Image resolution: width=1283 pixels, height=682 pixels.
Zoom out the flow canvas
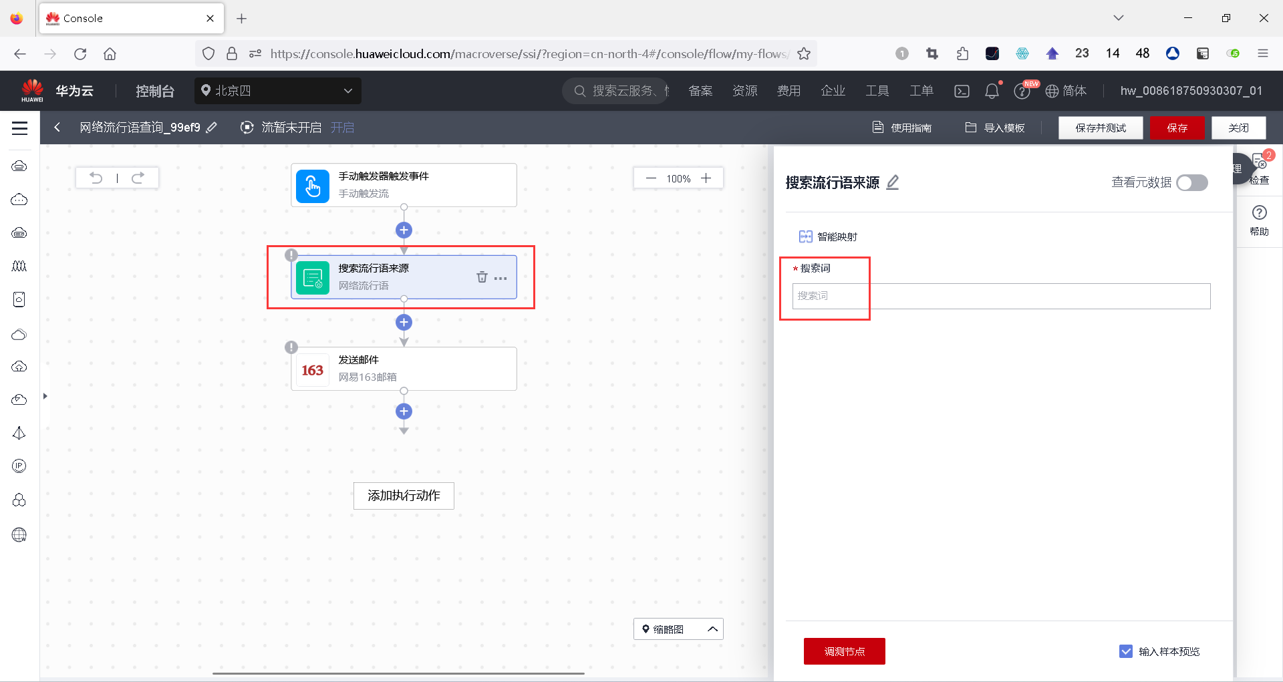pyautogui.click(x=651, y=178)
